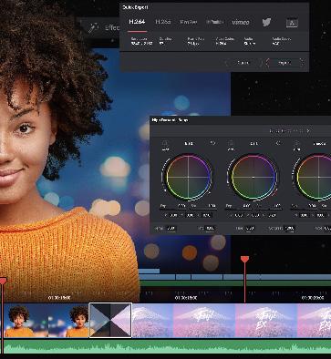Image resolution: width=331 pixels, height=359 pixels.
Task: Click the picker icon above left wheel
Action: [x=165, y=143]
